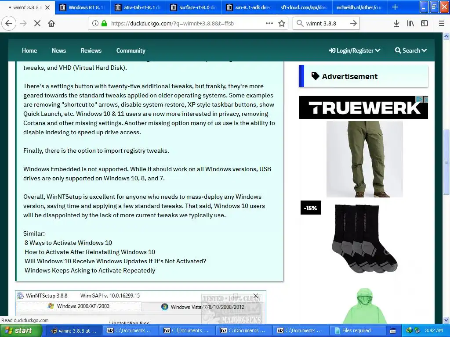Click the page scrollbar down arrow
This screenshot has height=337, width=450.
coord(446,320)
